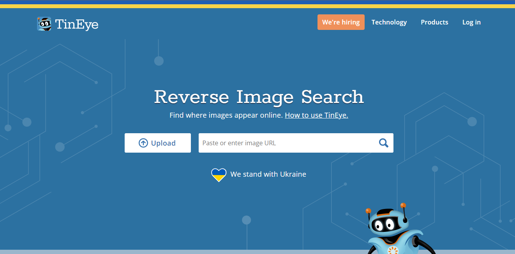Click the TinEye robot logo icon
Viewport: 515px width, 254px height.
tap(44, 24)
